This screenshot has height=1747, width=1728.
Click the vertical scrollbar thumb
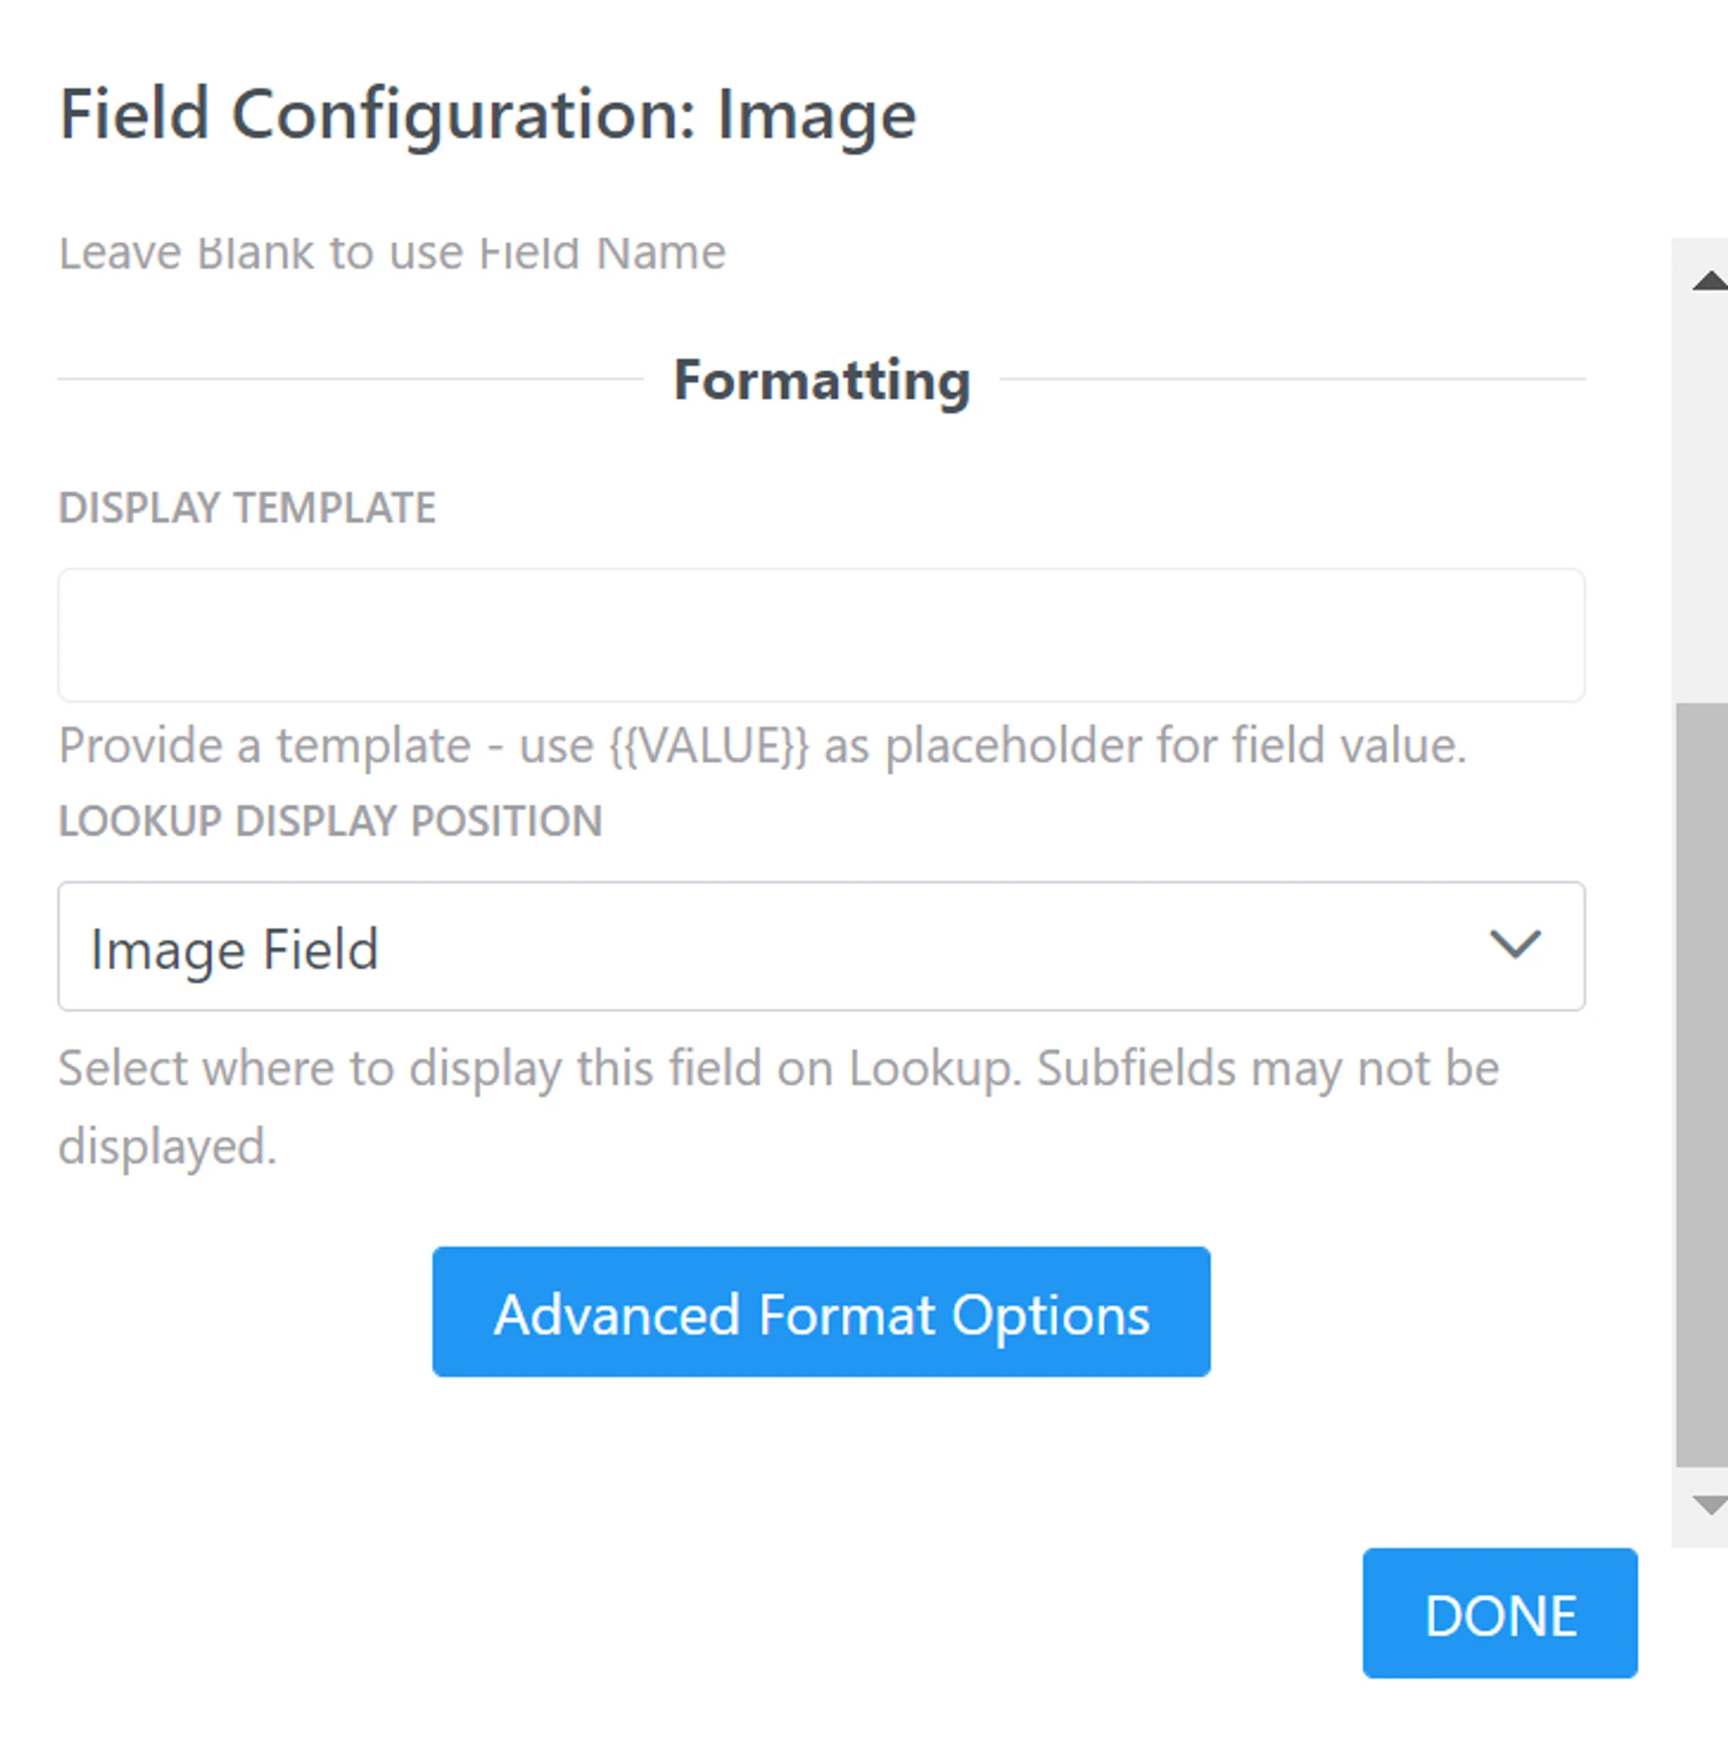1702,1085
